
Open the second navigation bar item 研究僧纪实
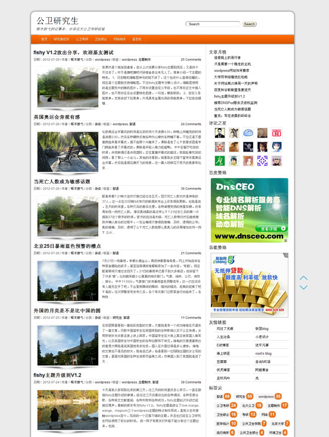pos(61,39)
